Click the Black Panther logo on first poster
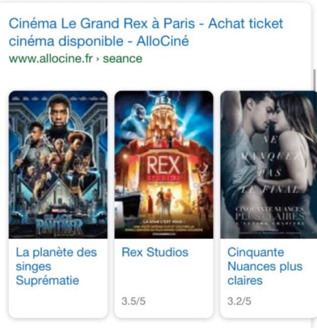Image resolution: width=317 pixels, height=328 pixels. [58, 225]
